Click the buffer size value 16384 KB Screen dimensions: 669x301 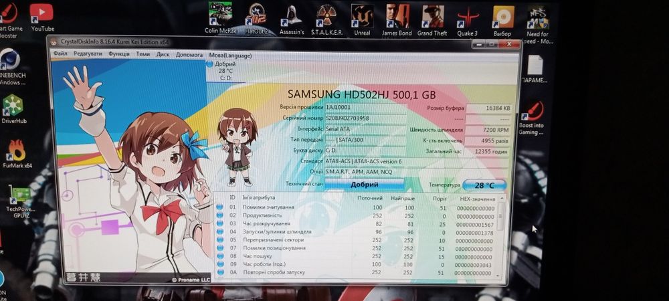coord(488,108)
